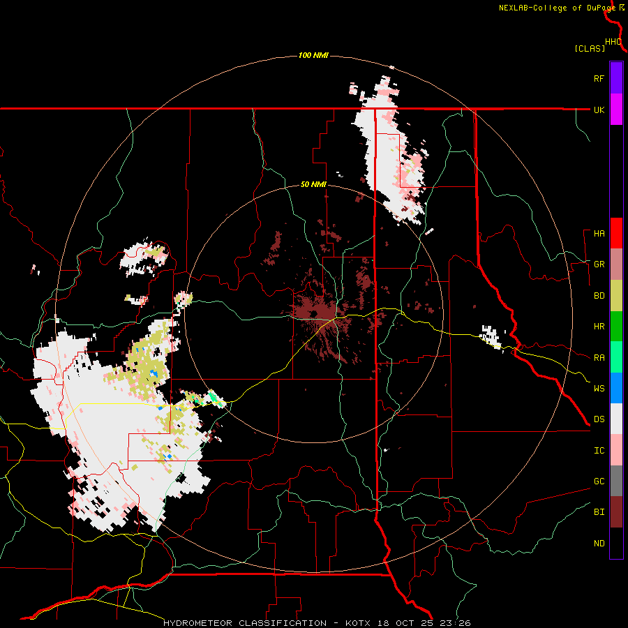Click the ND black legend swatch
The width and height of the screenshot is (628, 628).
pos(616,543)
